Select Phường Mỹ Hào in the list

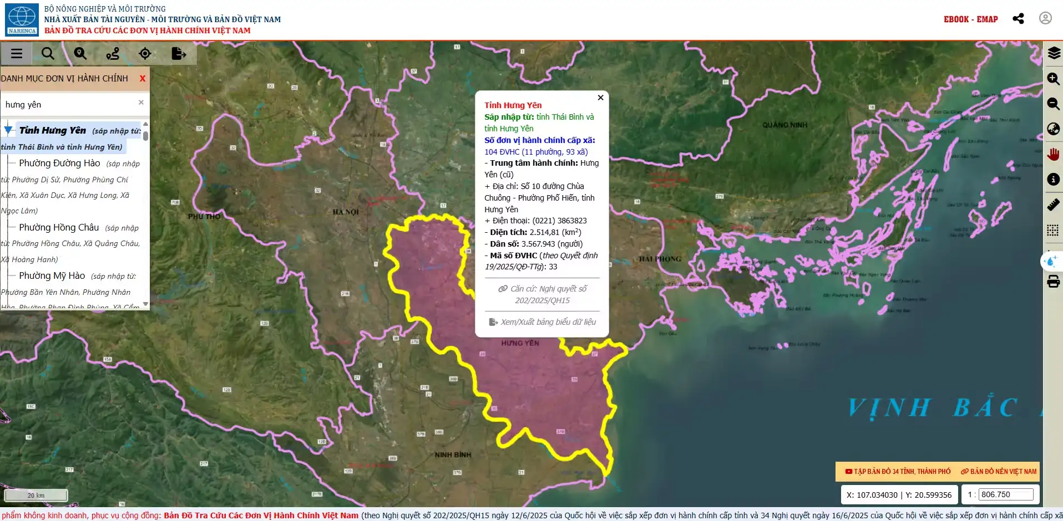[52, 275]
